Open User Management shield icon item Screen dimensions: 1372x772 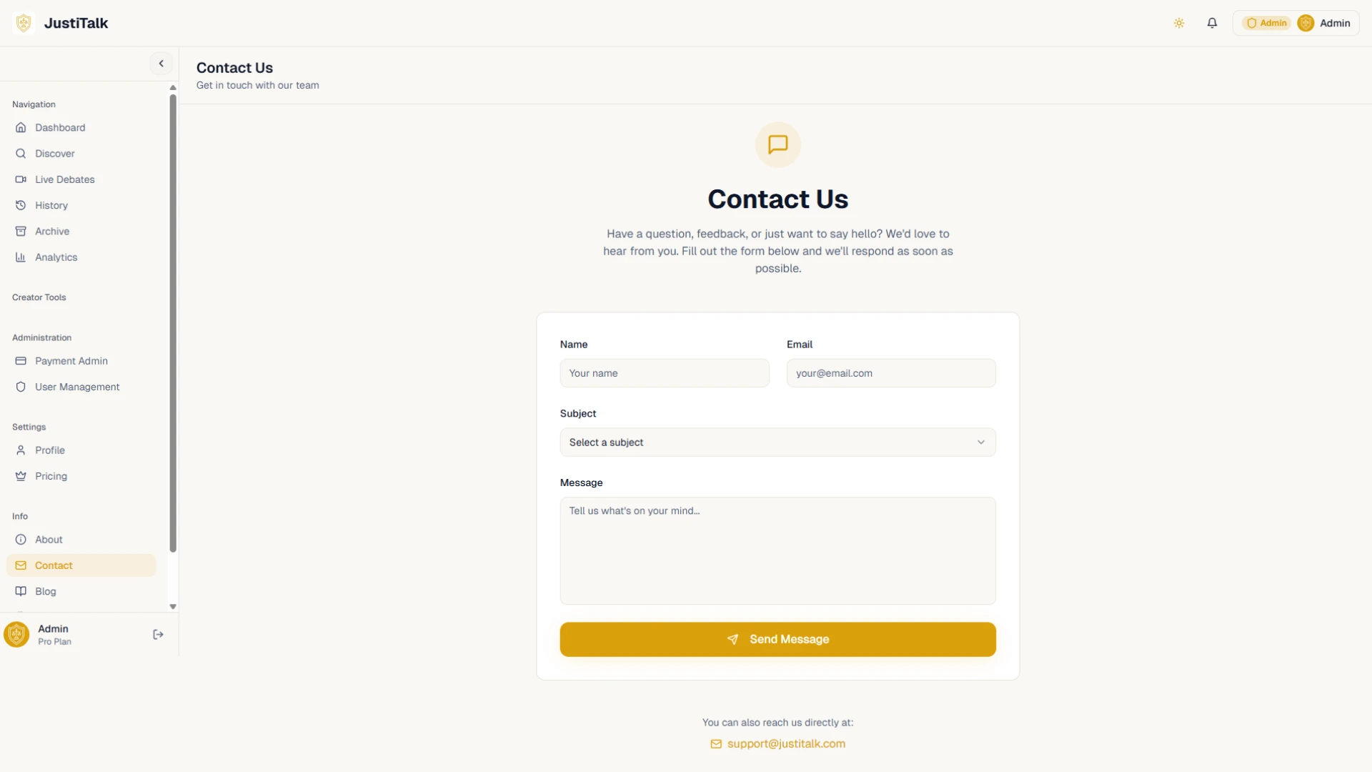81,387
